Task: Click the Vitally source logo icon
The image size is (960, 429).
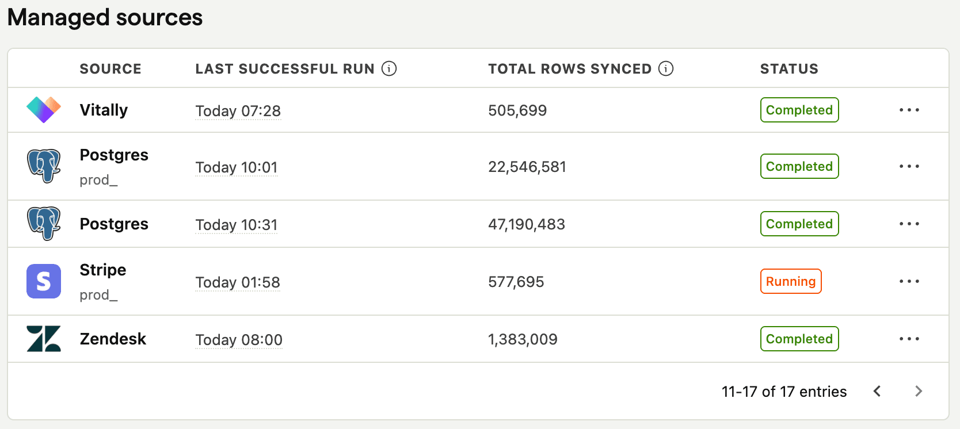Action: click(44, 110)
